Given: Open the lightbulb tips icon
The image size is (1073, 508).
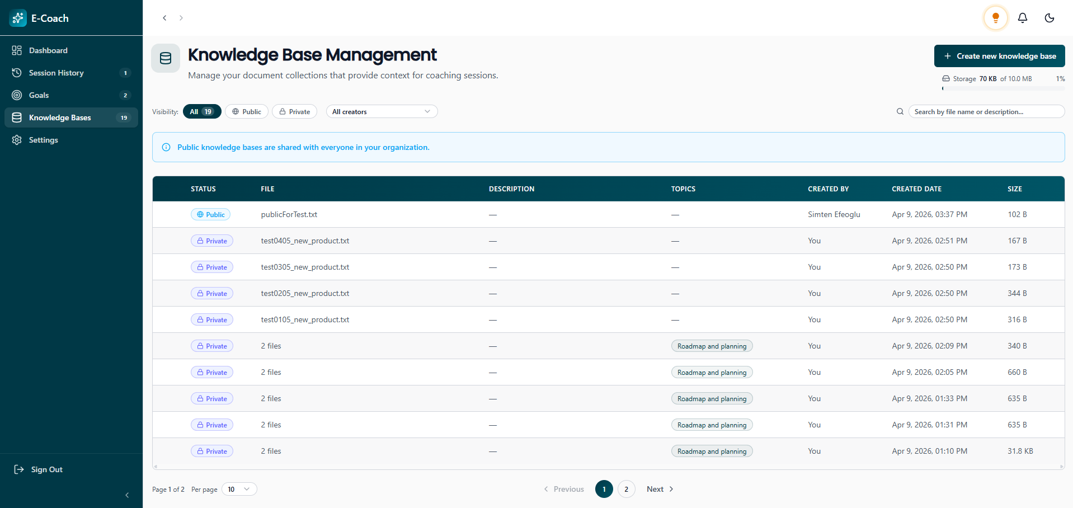Looking at the screenshot, I should tap(996, 18).
